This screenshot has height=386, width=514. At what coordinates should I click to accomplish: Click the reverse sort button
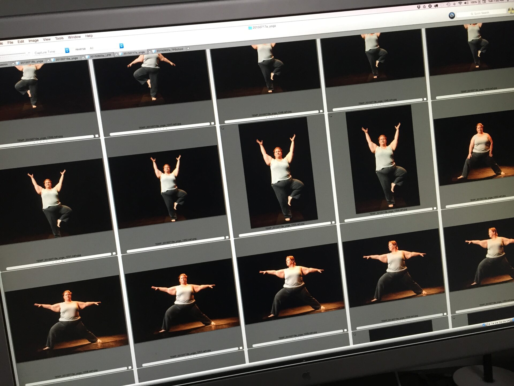tap(80, 49)
